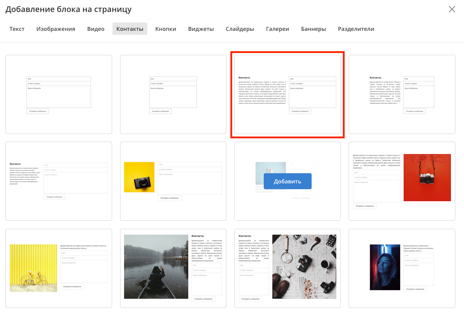Select the lake canoe photo template
The width and height of the screenshot is (464, 317).
tap(173, 268)
